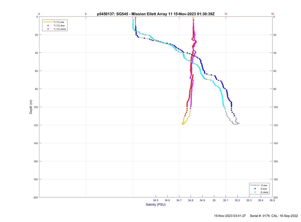Click the red temperature tick label '6'

[39, 14]
